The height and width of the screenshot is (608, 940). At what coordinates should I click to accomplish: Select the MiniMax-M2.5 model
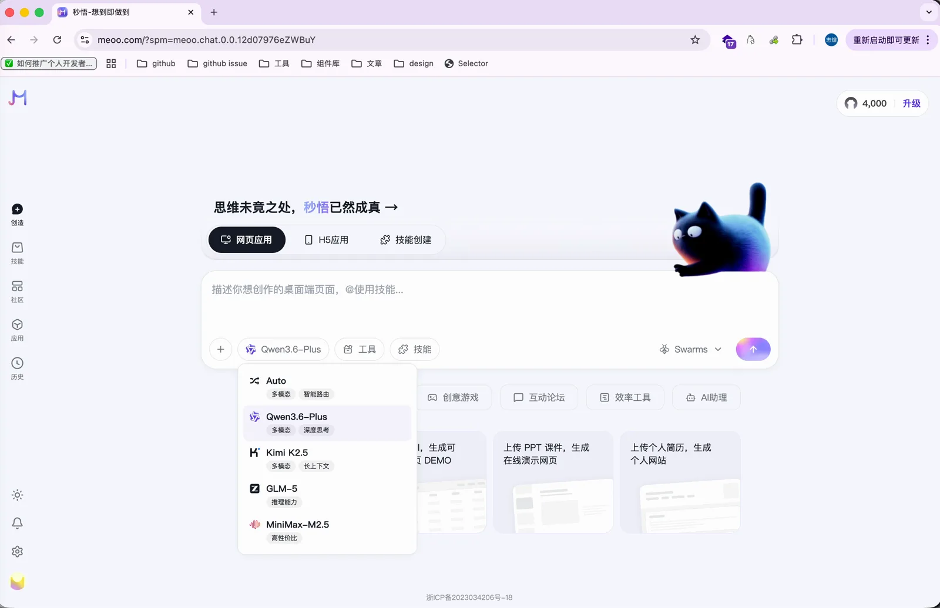click(x=327, y=531)
